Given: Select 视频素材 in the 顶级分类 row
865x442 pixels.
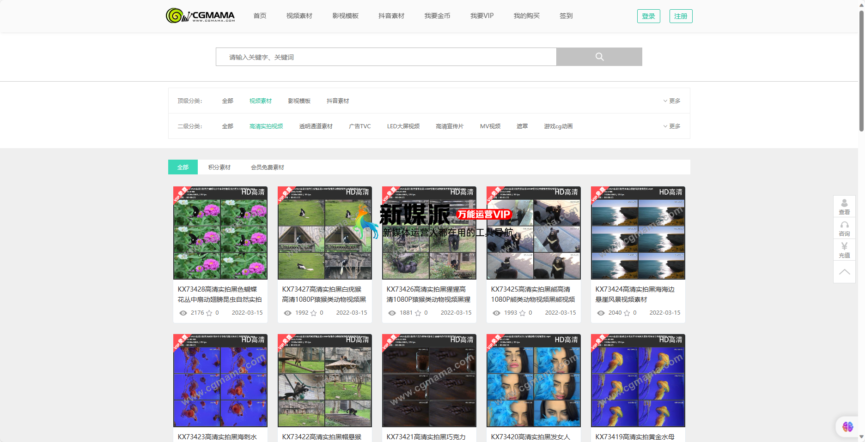Looking at the screenshot, I should coord(261,101).
